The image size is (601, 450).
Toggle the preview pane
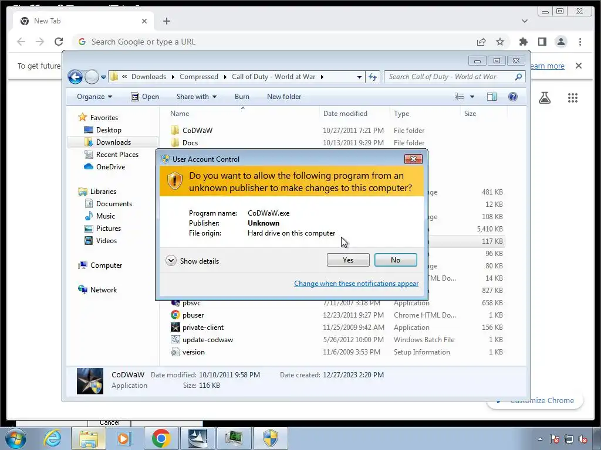(x=492, y=97)
